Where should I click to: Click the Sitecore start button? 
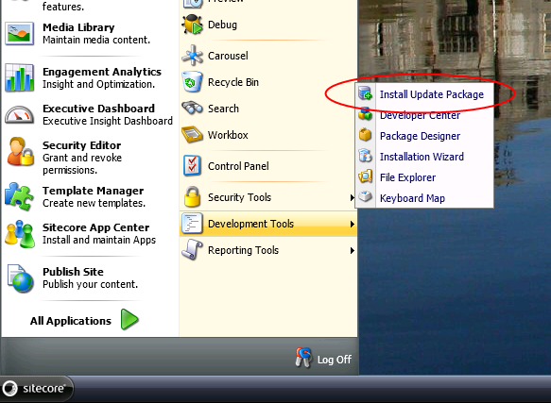pyautogui.click(x=37, y=389)
